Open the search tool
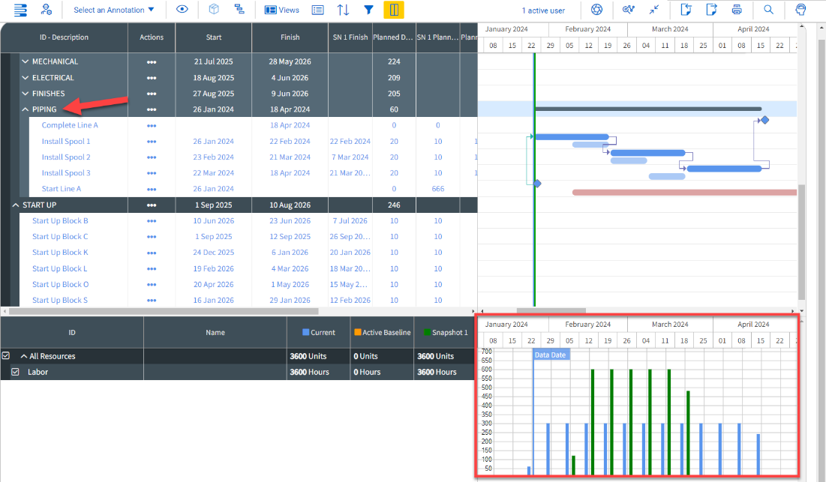The height and width of the screenshot is (482, 826). coord(770,10)
